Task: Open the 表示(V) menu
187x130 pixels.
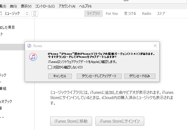Action: coord(26,6)
